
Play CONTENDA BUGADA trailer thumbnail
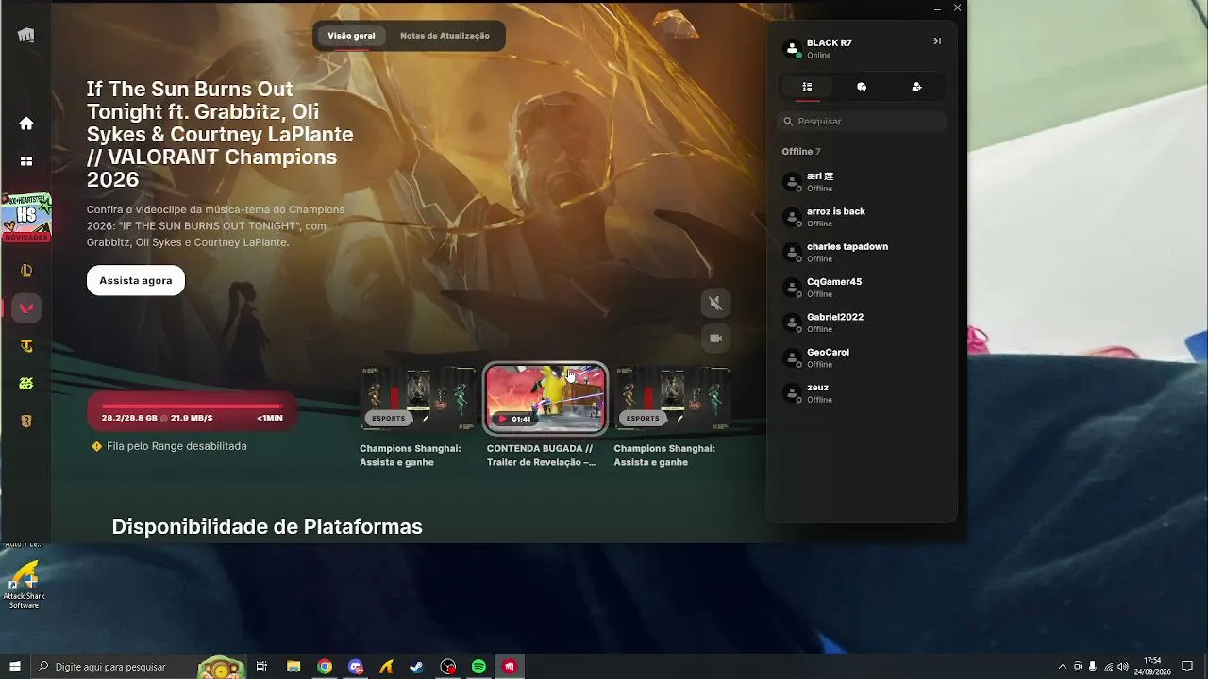(x=545, y=398)
